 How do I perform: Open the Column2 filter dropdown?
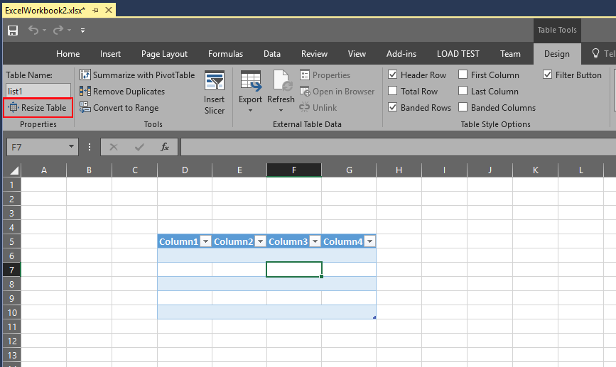pyautogui.click(x=260, y=241)
